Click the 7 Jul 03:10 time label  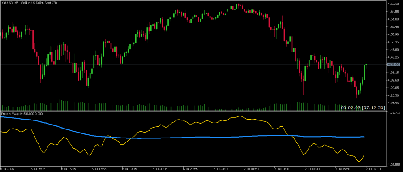[x=283, y=169]
